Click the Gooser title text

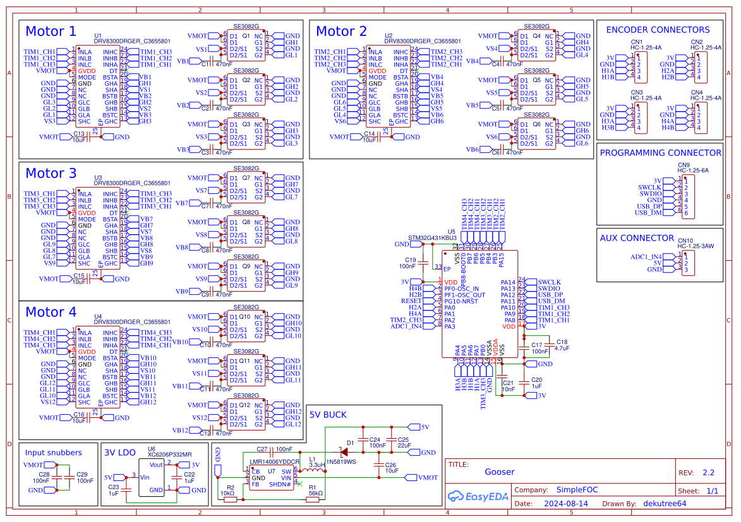[500, 472]
